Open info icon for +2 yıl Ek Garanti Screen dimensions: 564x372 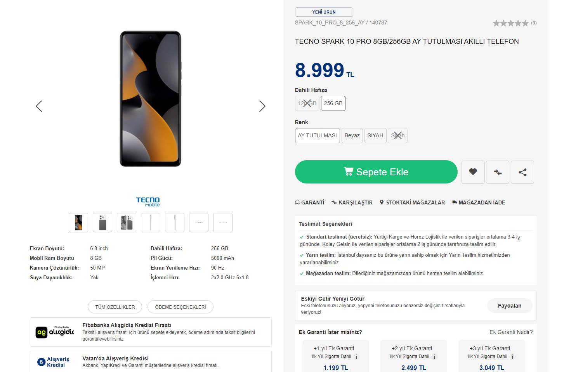434,357
